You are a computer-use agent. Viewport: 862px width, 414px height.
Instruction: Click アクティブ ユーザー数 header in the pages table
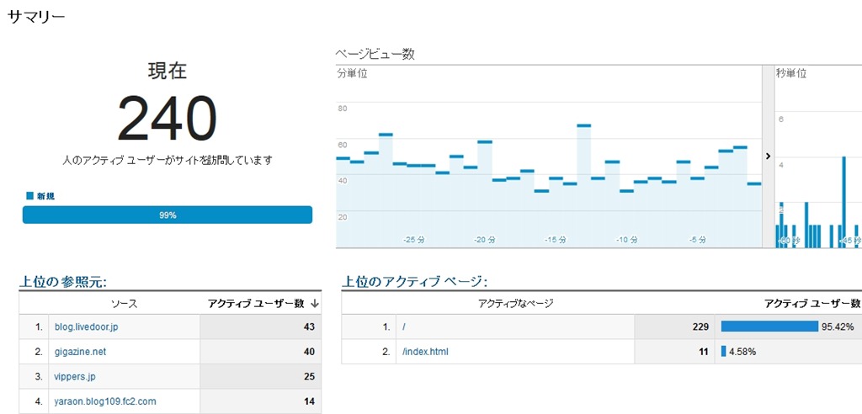click(x=811, y=303)
